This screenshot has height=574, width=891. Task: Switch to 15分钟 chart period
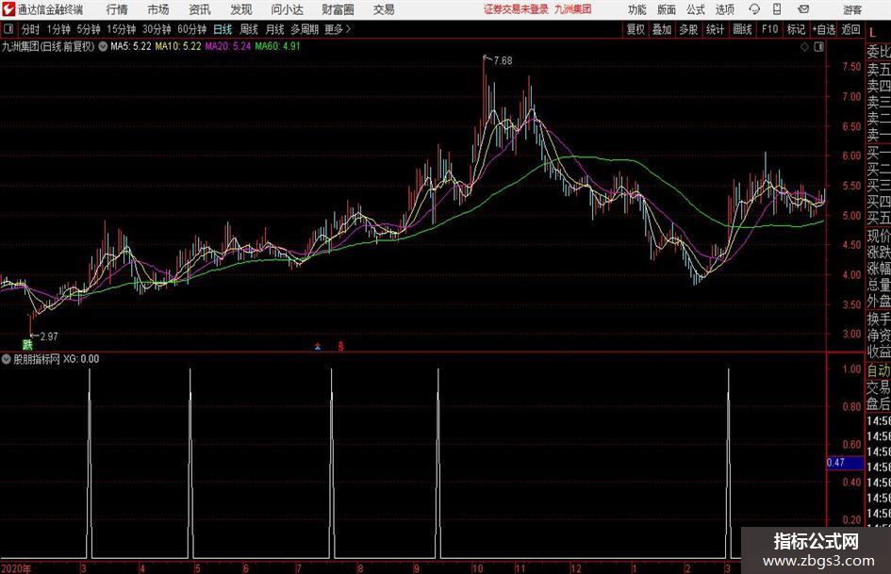point(122,29)
